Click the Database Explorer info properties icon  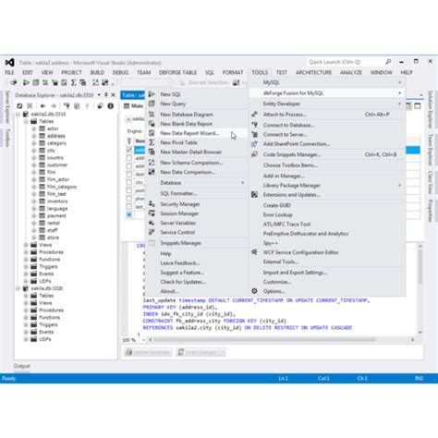point(110,106)
